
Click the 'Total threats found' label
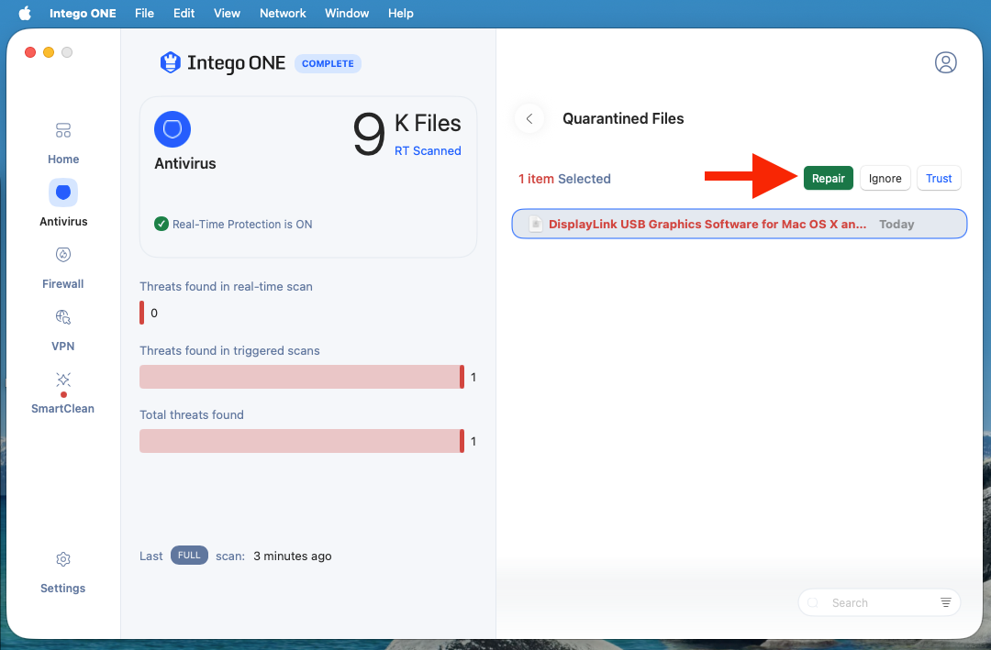tap(192, 414)
